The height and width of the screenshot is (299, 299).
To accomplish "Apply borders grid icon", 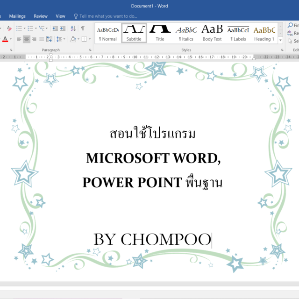I will tap(84, 39).
